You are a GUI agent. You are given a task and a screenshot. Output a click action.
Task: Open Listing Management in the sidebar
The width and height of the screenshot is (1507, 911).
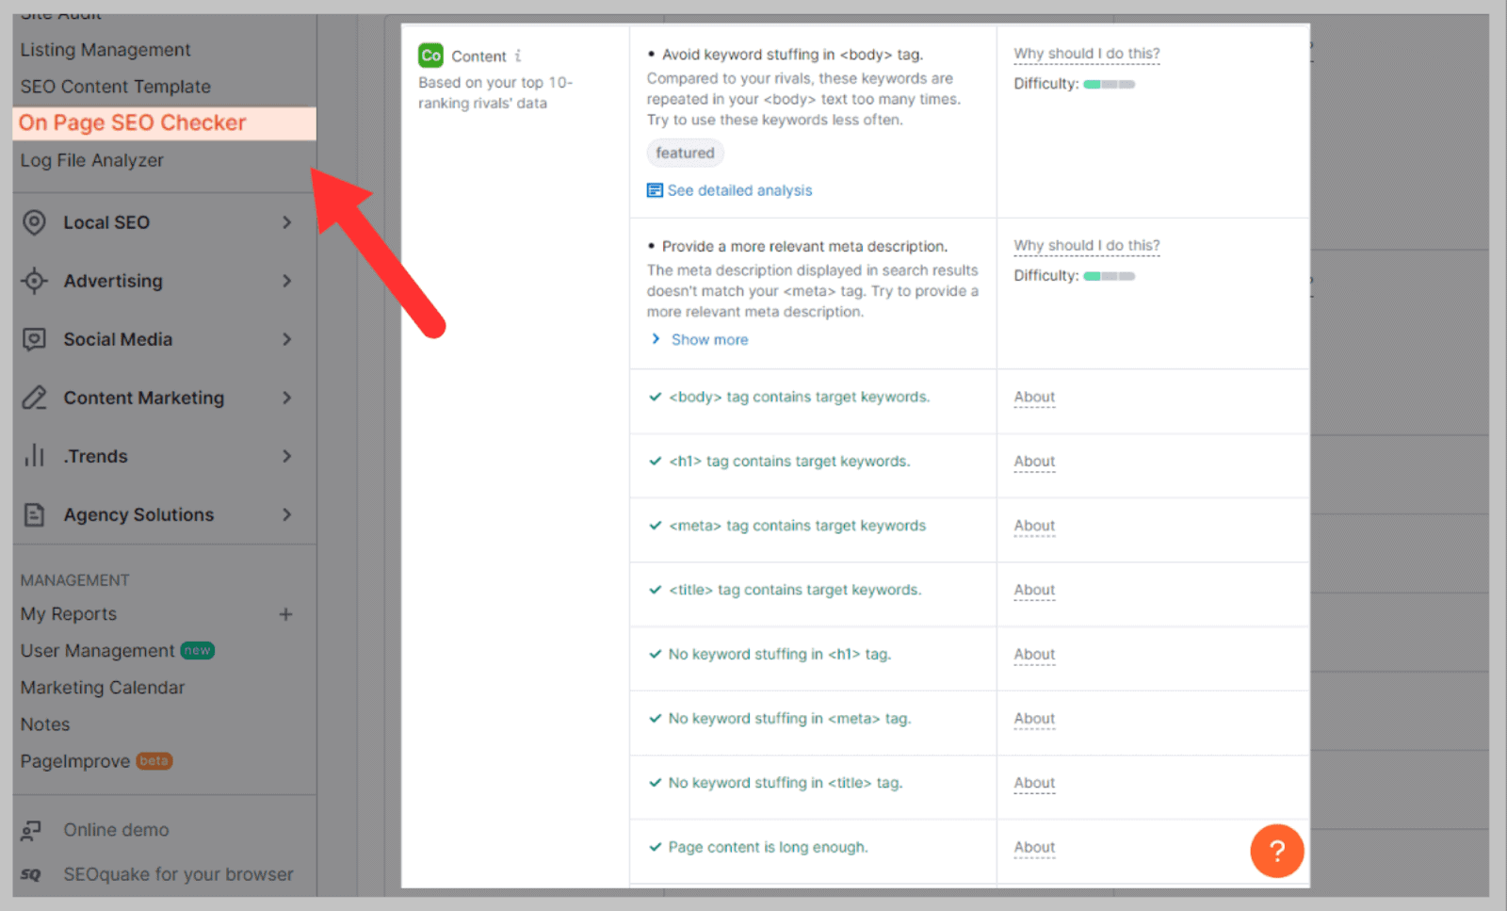(105, 50)
